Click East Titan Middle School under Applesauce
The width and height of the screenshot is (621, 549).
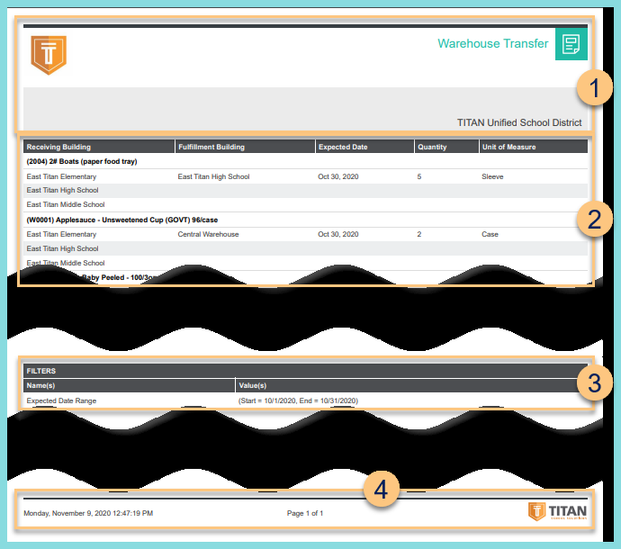(x=66, y=263)
